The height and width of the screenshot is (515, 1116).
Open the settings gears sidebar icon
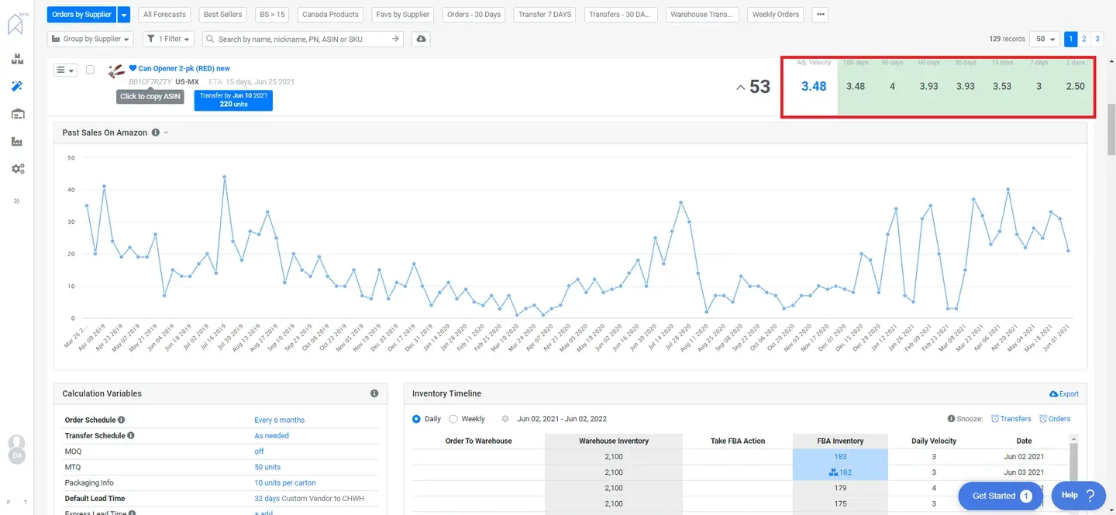pos(17,169)
